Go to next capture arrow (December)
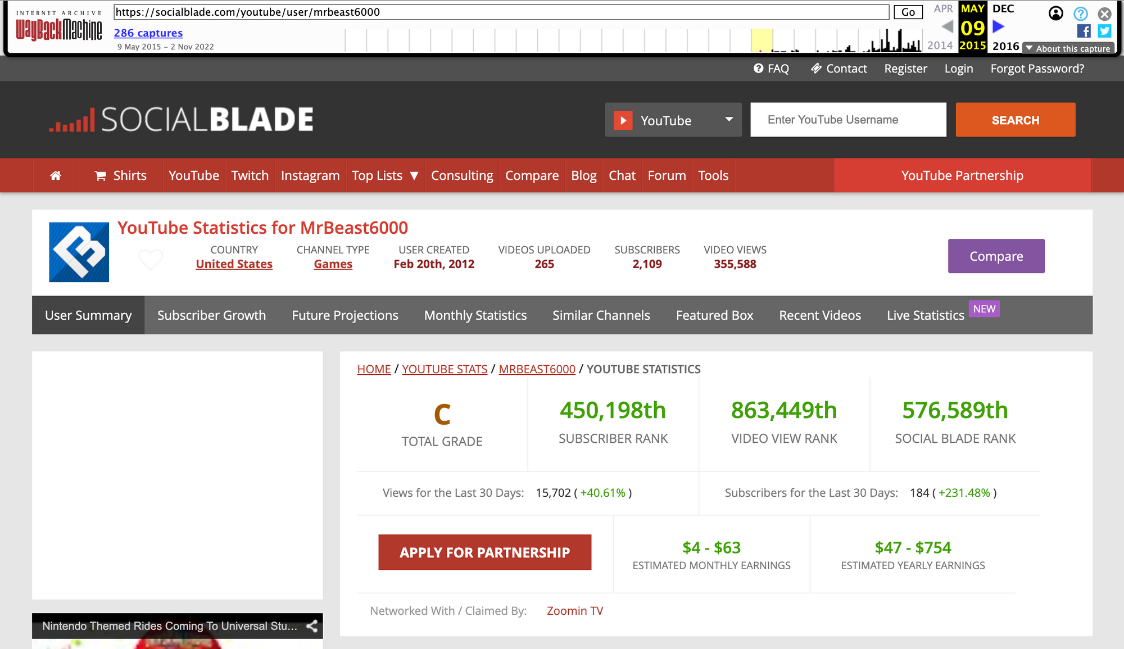The image size is (1124, 649). click(x=998, y=26)
